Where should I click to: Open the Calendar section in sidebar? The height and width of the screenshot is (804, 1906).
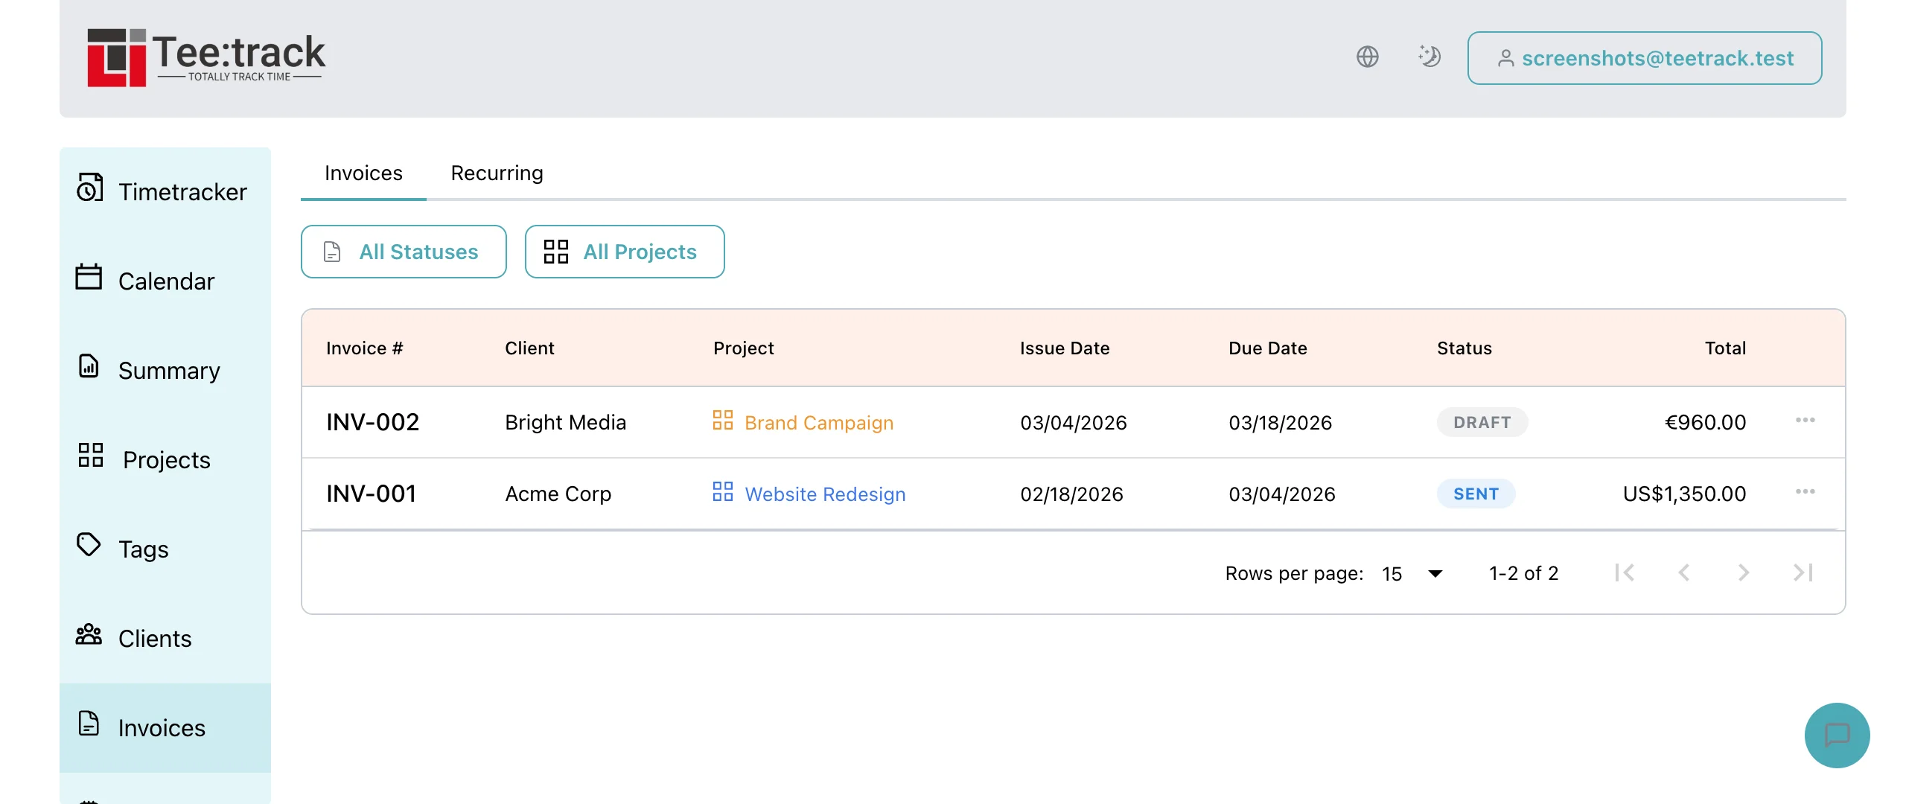point(165,281)
